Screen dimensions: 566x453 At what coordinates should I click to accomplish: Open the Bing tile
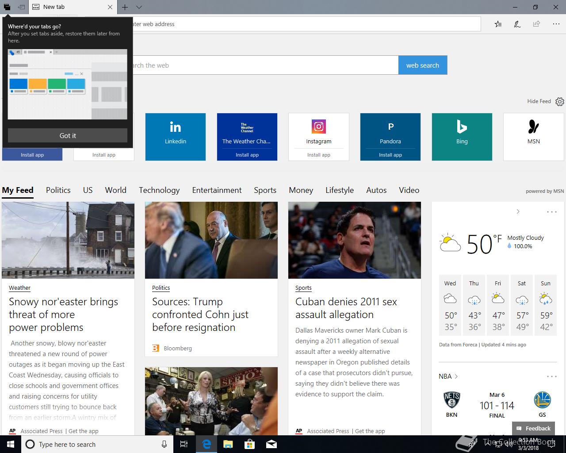(x=462, y=137)
